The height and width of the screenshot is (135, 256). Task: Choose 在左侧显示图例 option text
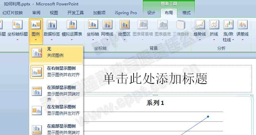coord(61,107)
